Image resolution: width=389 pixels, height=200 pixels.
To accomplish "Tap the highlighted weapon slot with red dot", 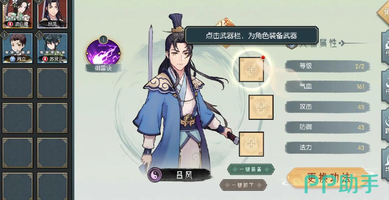I will click(251, 70).
